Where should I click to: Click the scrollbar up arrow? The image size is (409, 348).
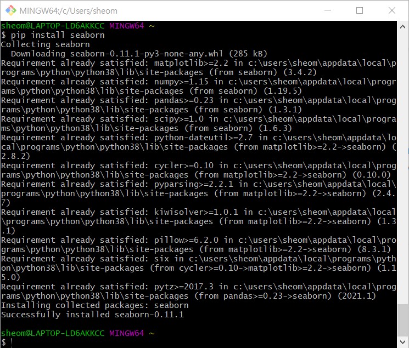[402, 27]
